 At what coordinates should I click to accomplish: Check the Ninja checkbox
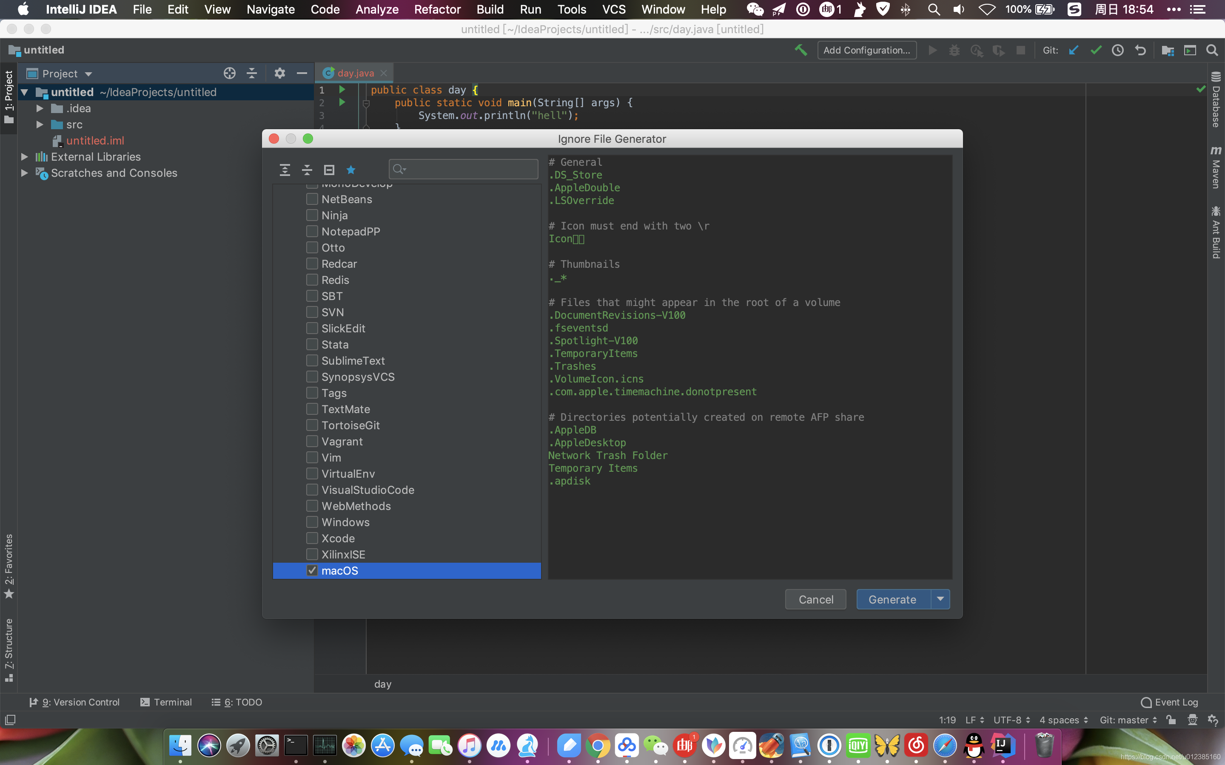(312, 215)
